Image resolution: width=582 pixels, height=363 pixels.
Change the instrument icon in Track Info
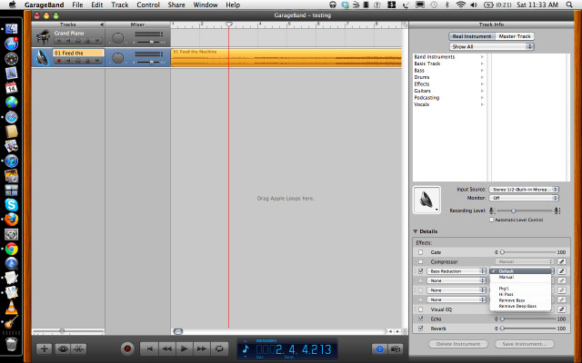426,200
